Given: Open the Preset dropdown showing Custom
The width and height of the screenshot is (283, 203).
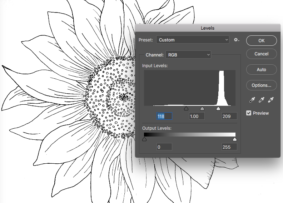Looking at the screenshot, I should tap(193, 40).
